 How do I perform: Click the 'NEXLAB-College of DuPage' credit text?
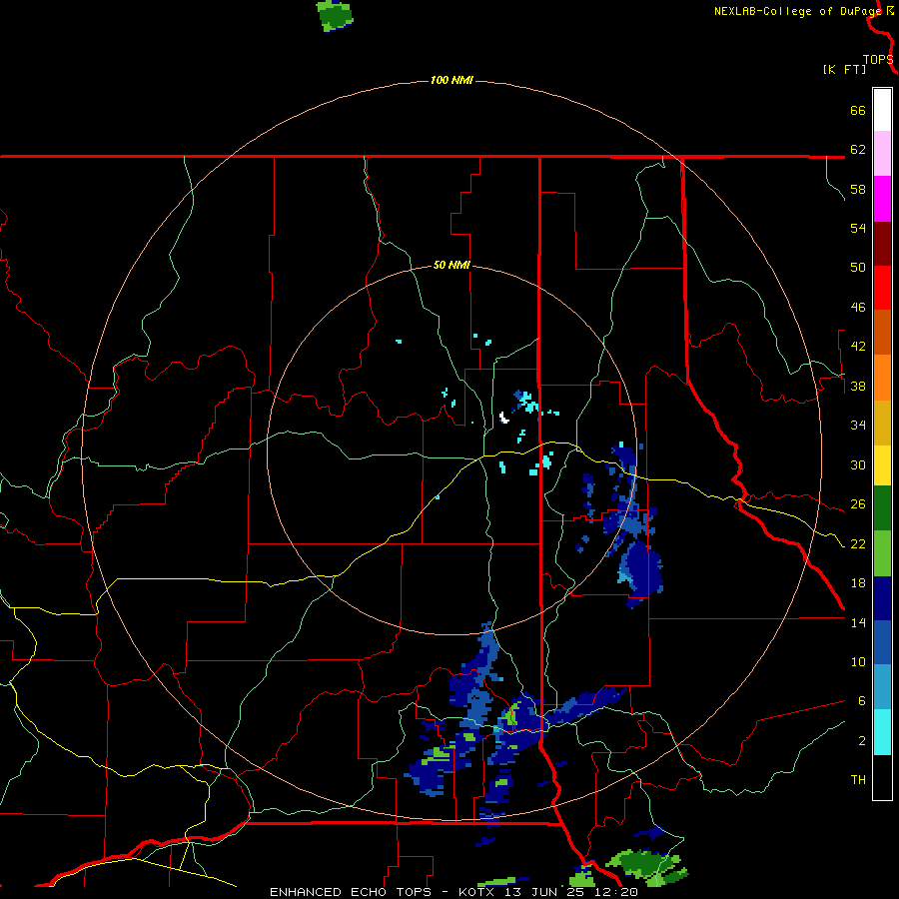click(x=797, y=11)
